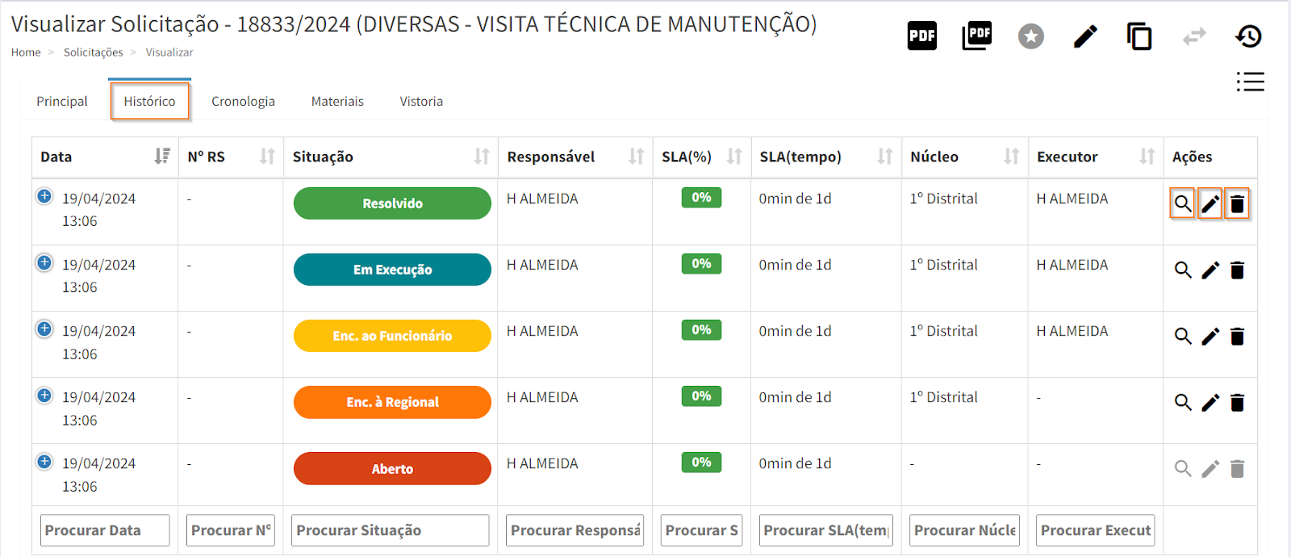Click the Home breadcrumb link
Screen dimensions: 1291x557
[26, 52]
